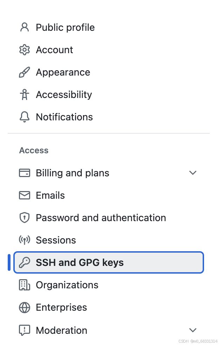This screenshot has height=345, width=223.
Task: Expand the Billing and plans chevron
Action: click(x=193, y=173)
